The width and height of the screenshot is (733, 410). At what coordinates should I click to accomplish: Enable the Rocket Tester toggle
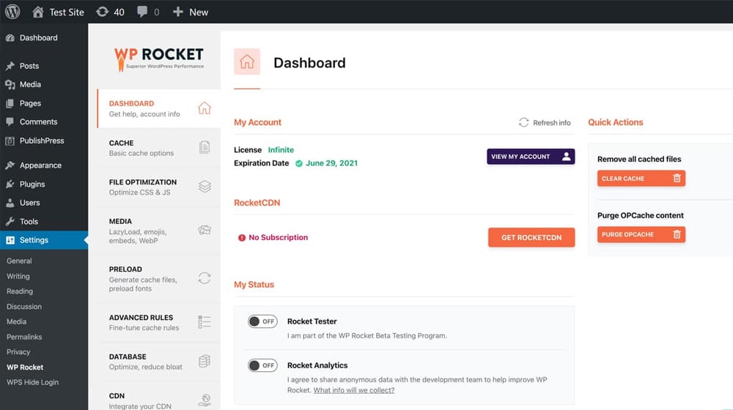point(262,321)
